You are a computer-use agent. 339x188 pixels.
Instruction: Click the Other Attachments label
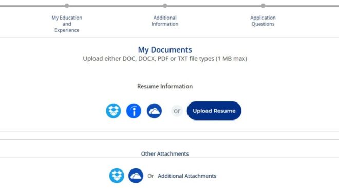coord(165,153)
